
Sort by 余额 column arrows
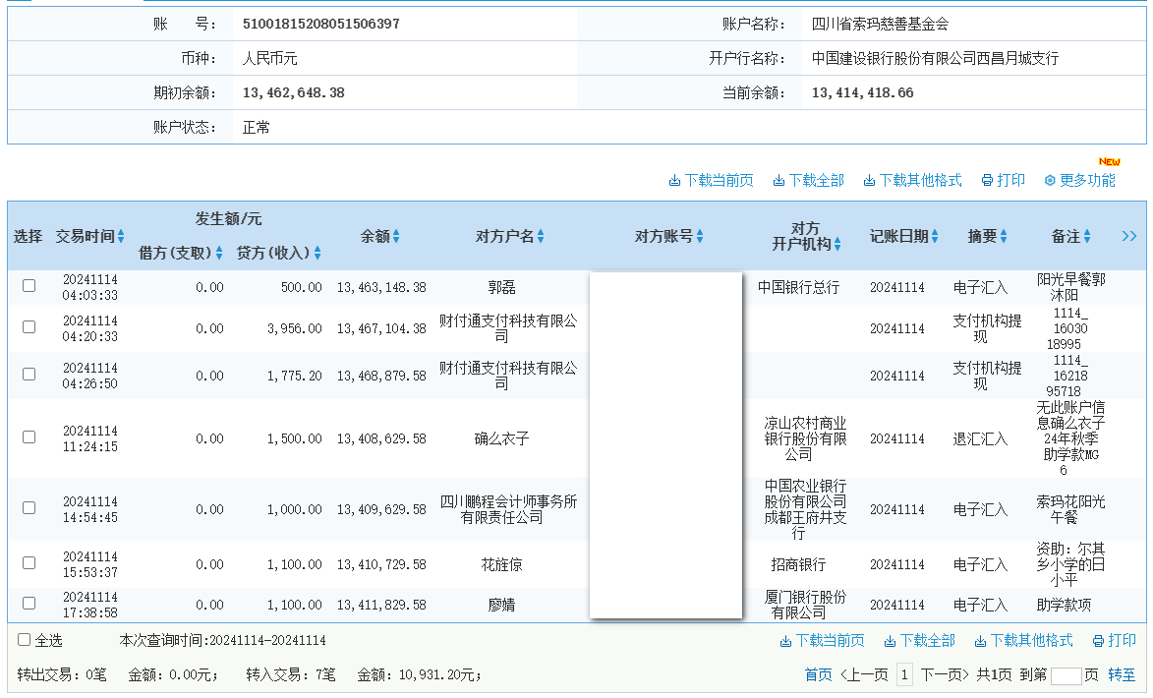[396, 236]
